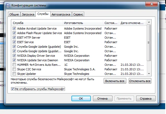
Task: Open help via Справка button
Action: [146, 99]
